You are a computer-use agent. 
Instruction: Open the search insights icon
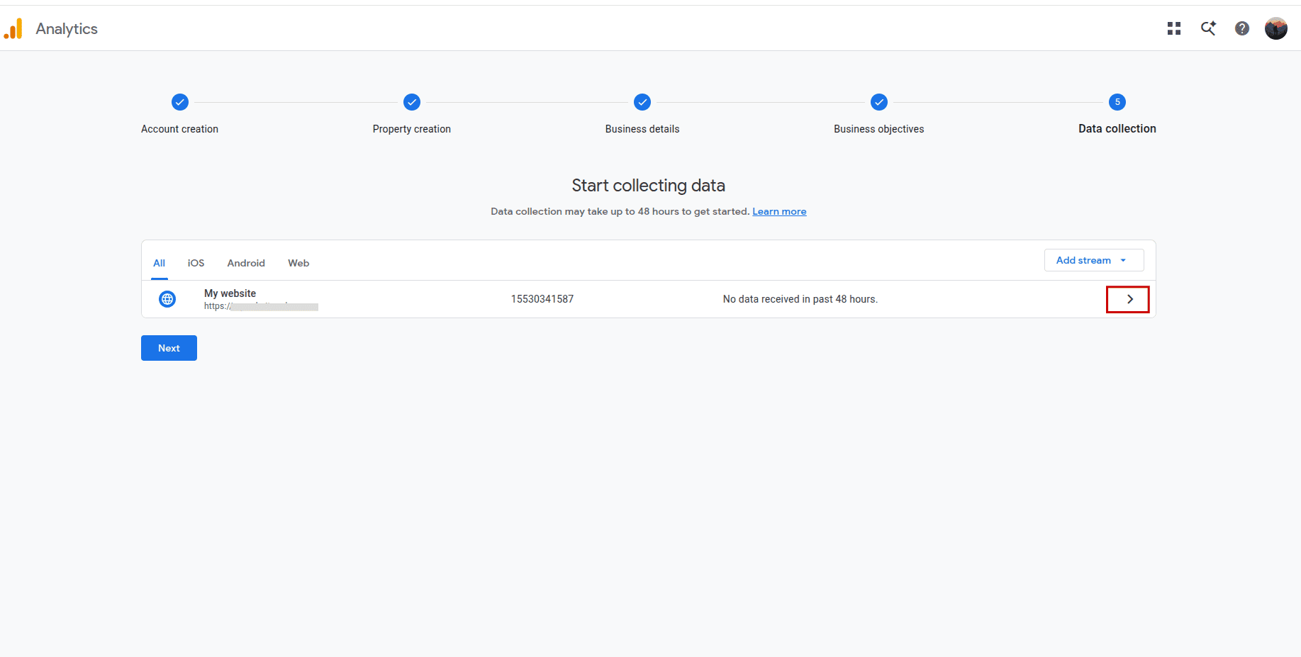coord(1208,28)
